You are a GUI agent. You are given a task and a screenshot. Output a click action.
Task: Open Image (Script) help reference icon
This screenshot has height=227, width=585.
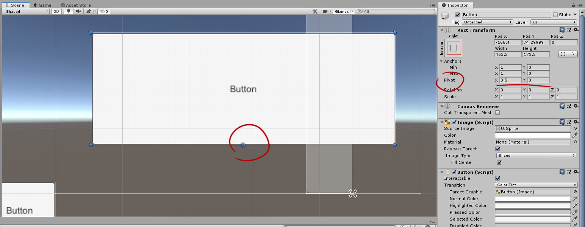(562, 122)
